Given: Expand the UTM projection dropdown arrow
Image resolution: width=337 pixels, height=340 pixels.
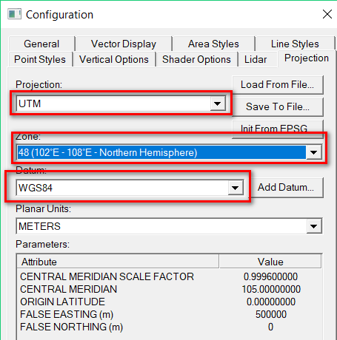Looking at the screenshot, I should point(218,103).
